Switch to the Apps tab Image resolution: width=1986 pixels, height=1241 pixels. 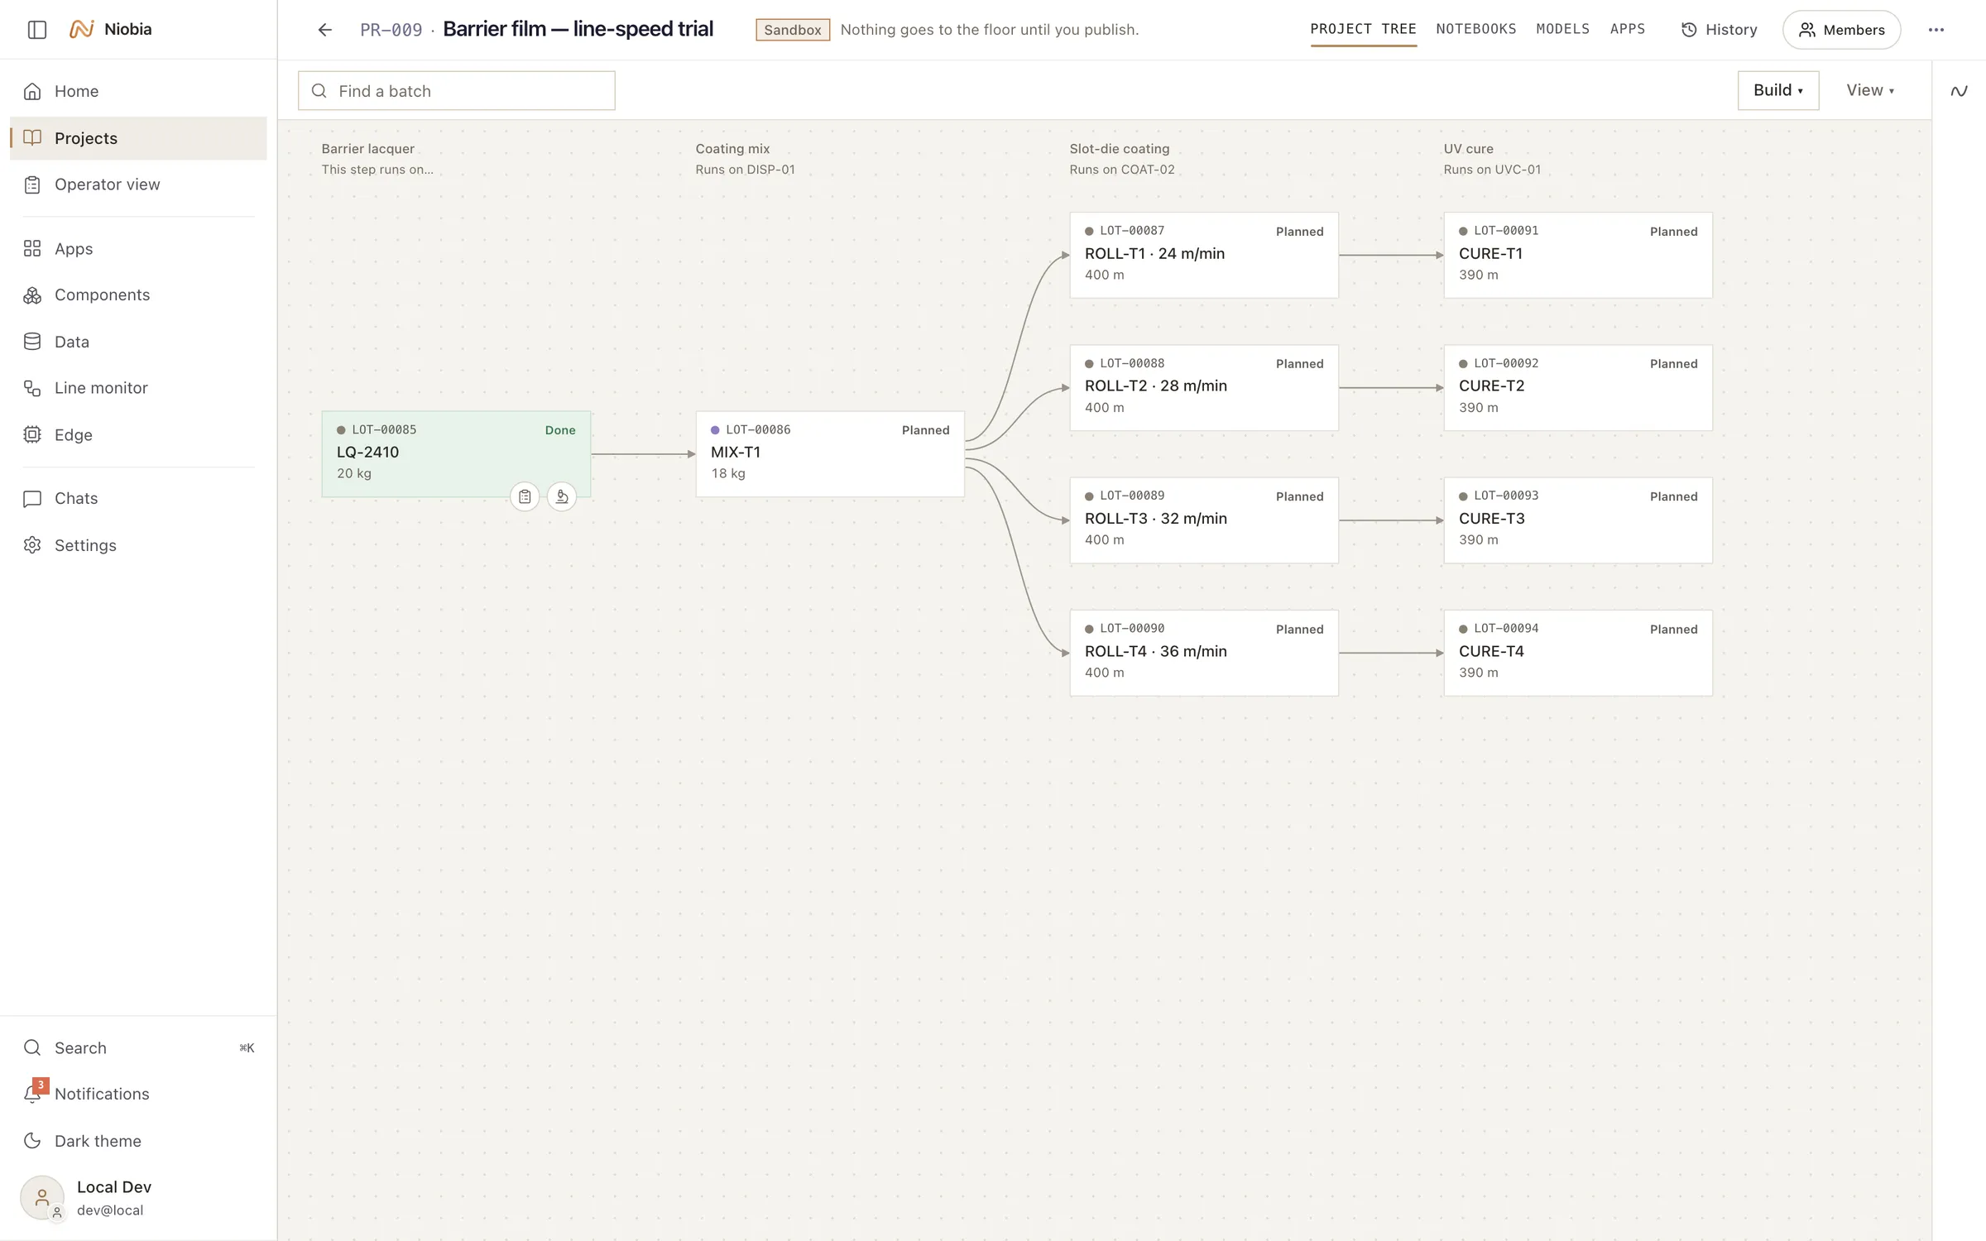coord(1627,30)
